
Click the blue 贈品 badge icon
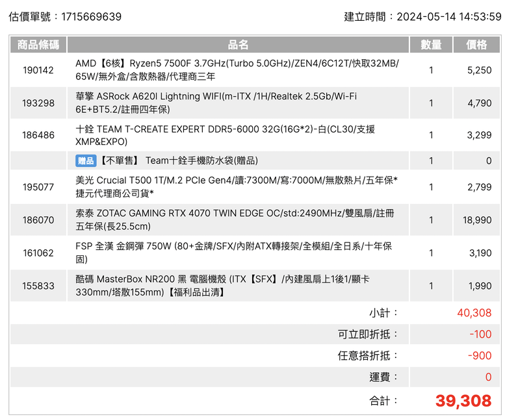[86, 160]
